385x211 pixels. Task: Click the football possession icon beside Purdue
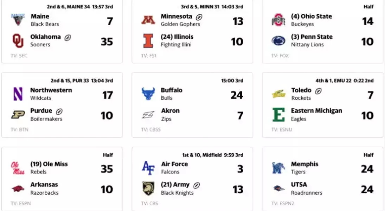tap(59, 111)
